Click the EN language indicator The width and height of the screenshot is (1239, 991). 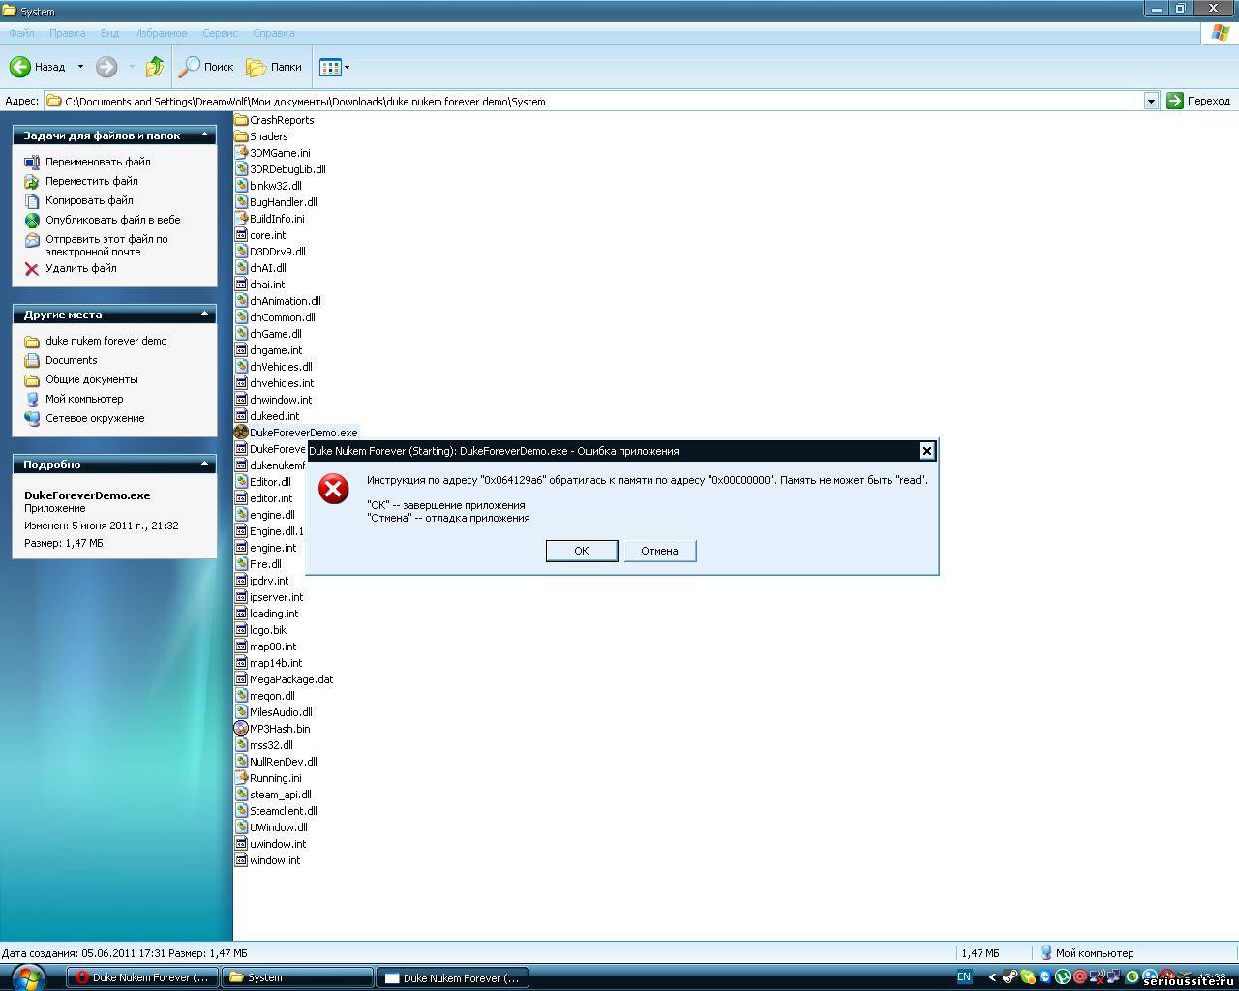point(964,977)
